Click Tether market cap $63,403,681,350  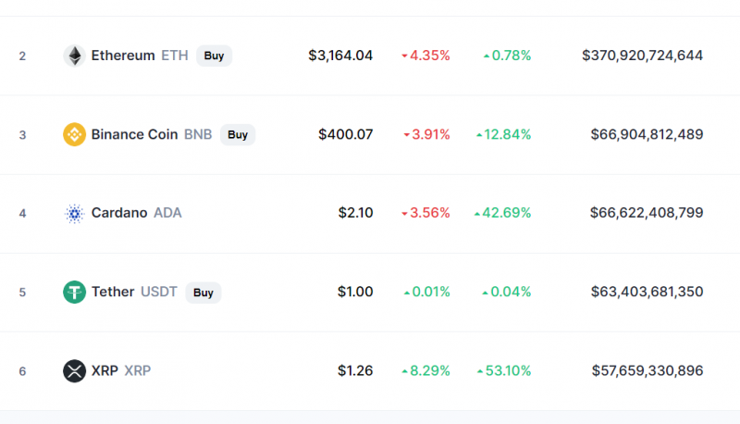(x=647, y=292)
